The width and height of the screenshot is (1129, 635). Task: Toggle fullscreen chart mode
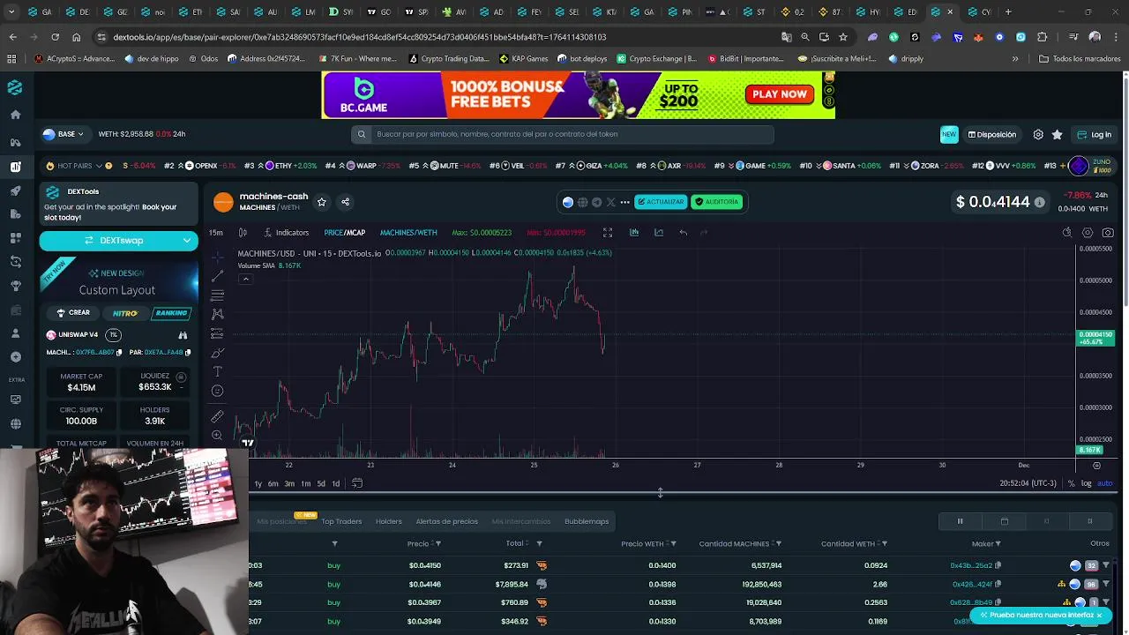[x=608, y=233]
